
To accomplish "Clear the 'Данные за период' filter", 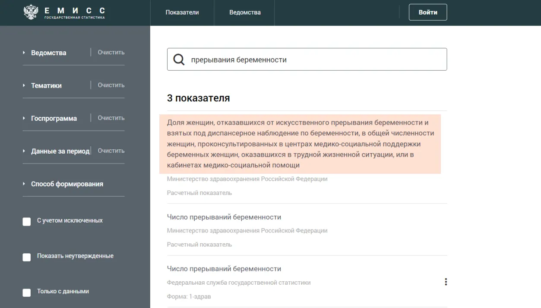I will click(x=111, y=151).
